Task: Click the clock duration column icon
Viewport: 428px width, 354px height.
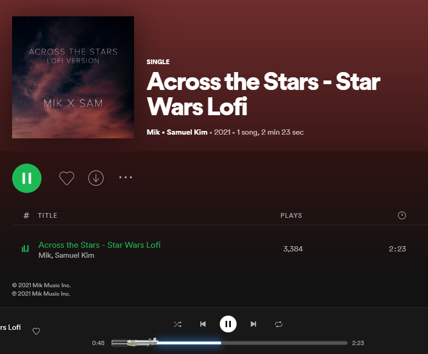Action: [x=402, y=215]
